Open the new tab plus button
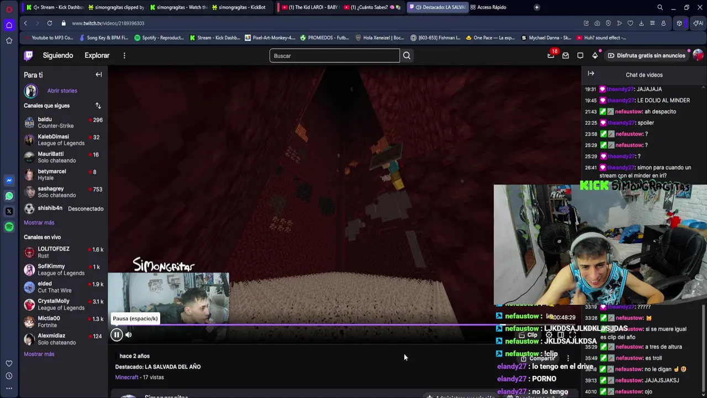The width and height of the screenshot is (707, 398). [536, 7]
